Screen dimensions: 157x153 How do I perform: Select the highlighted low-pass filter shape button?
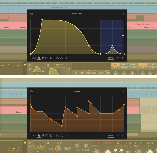(143, 65)
